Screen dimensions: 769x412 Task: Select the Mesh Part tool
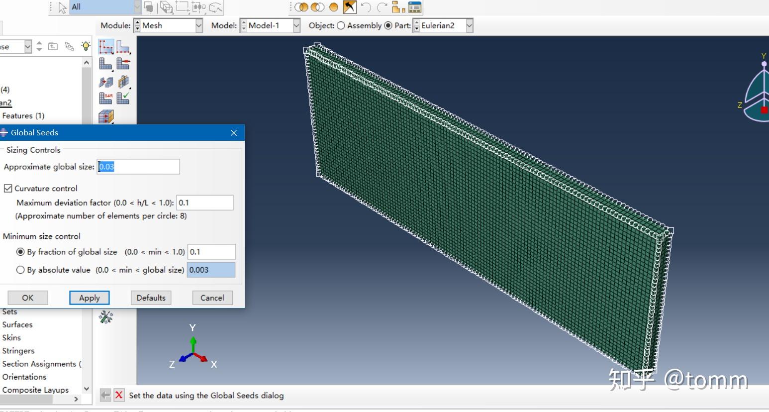click(105, 64)
